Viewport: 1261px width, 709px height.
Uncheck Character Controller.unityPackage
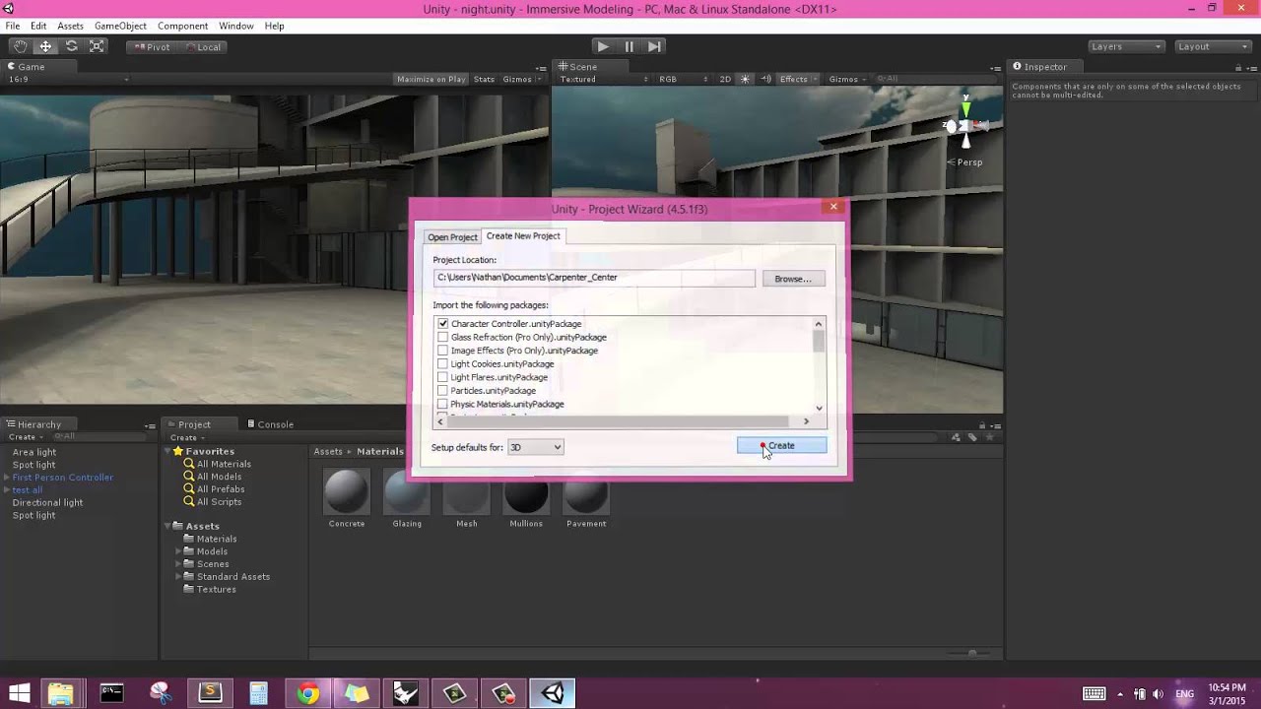pos(442,324)
